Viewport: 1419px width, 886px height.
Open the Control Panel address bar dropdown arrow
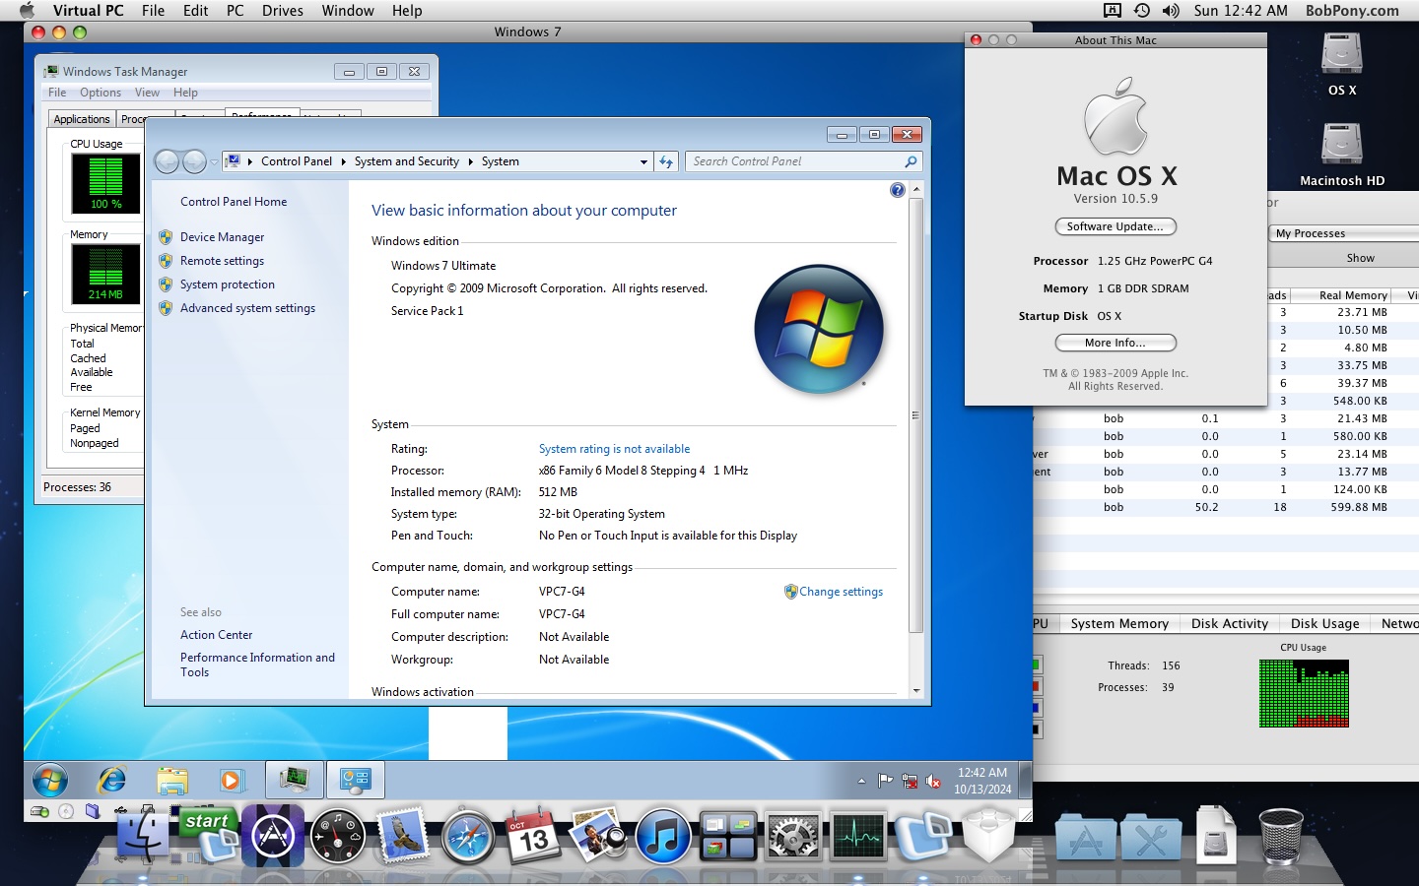pyautogui.click(x=643, y=160)
